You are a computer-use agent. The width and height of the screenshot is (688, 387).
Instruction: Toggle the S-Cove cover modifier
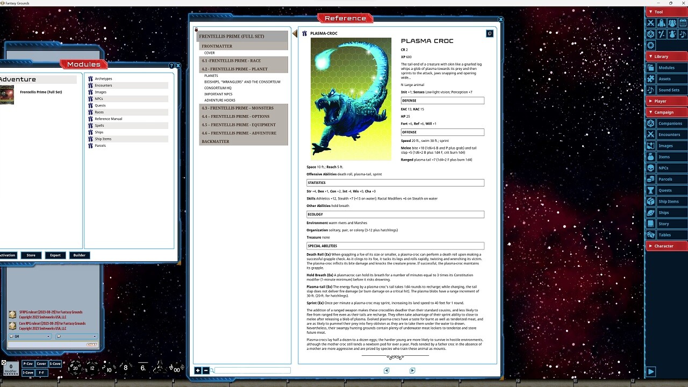pyautogui.click(x=54, y=364)
